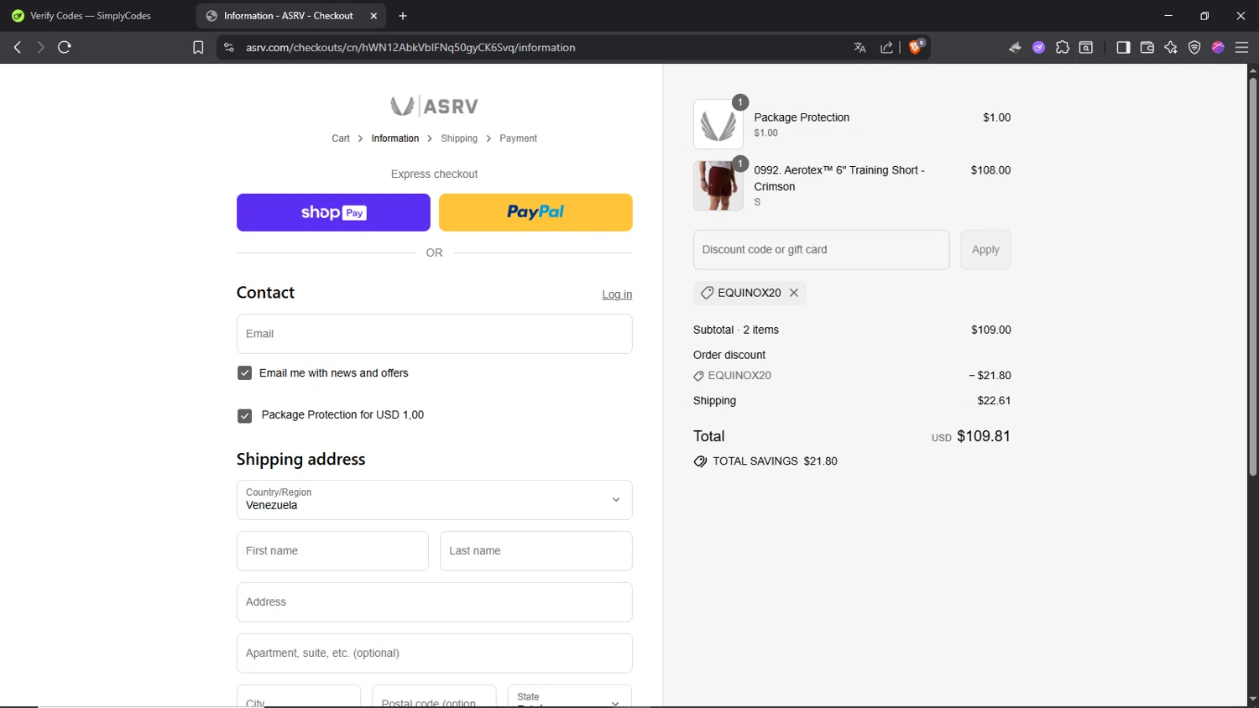
Task: Click the Shipping breadcrumb step
Action: (459, 138)
